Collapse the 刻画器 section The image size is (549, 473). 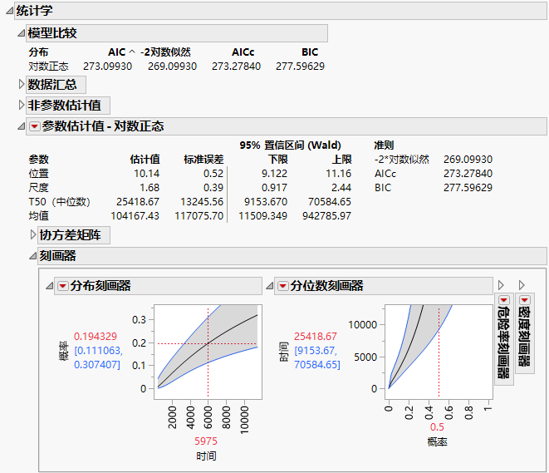tap(33, 256)
